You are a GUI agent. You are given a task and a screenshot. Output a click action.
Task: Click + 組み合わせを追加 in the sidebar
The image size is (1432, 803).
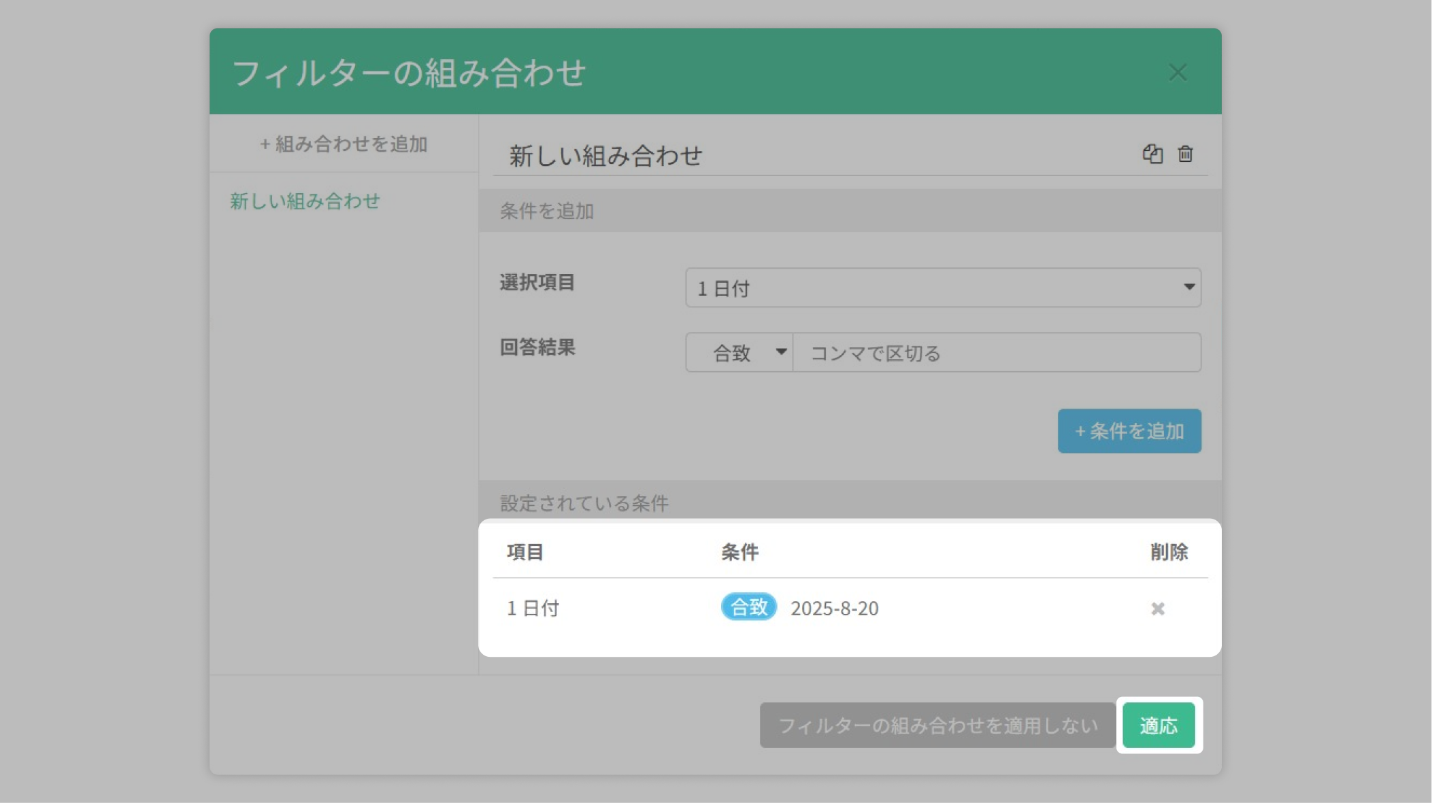pos(344,144)
